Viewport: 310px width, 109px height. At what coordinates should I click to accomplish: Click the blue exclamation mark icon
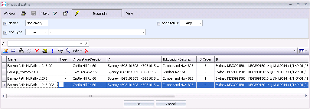tap(53, 51)
